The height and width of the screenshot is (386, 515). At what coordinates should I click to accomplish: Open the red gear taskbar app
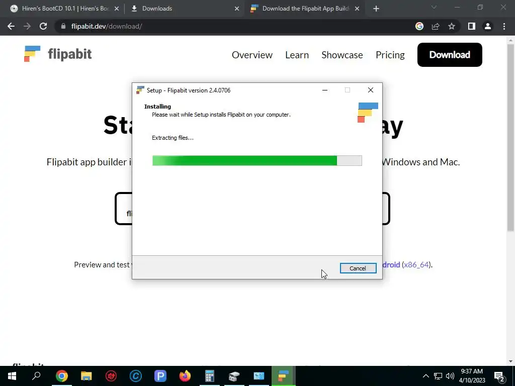click(111, 376)
